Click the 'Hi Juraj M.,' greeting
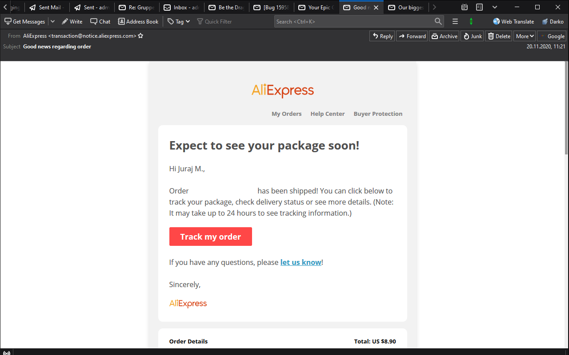This screenshot has width=569, height=355. click(187, 169)
